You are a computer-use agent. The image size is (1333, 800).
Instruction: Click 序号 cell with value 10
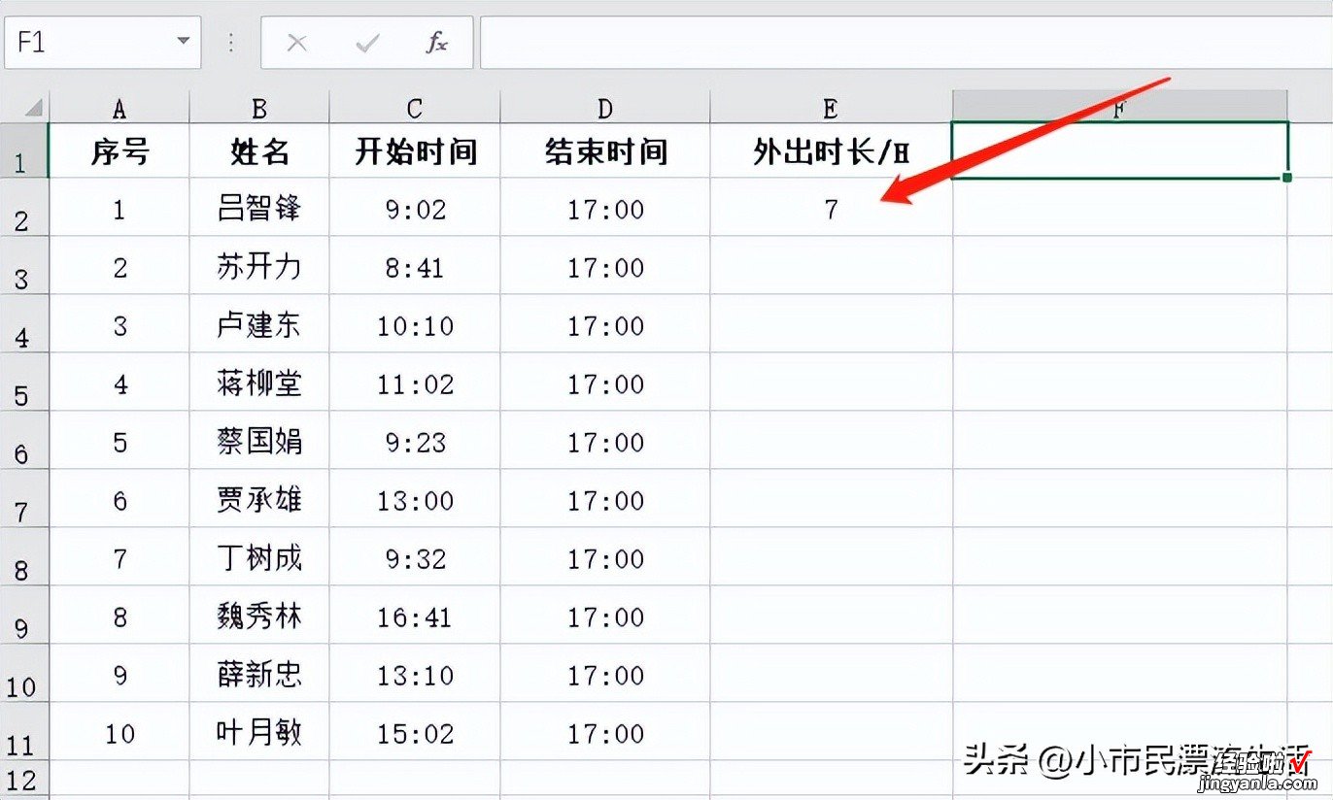(120, 732)
